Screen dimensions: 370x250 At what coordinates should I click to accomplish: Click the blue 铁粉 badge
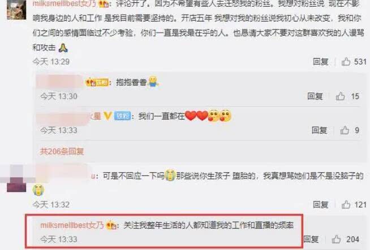point(122,116)
